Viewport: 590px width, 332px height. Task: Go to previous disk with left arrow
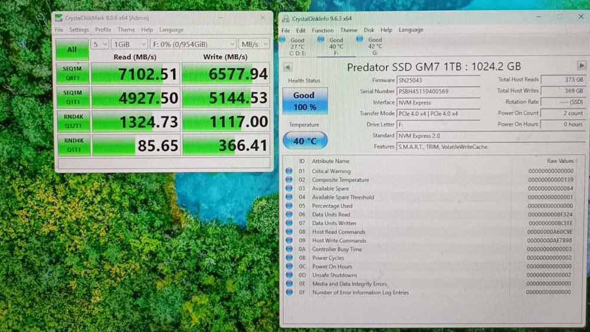[287, 67]
